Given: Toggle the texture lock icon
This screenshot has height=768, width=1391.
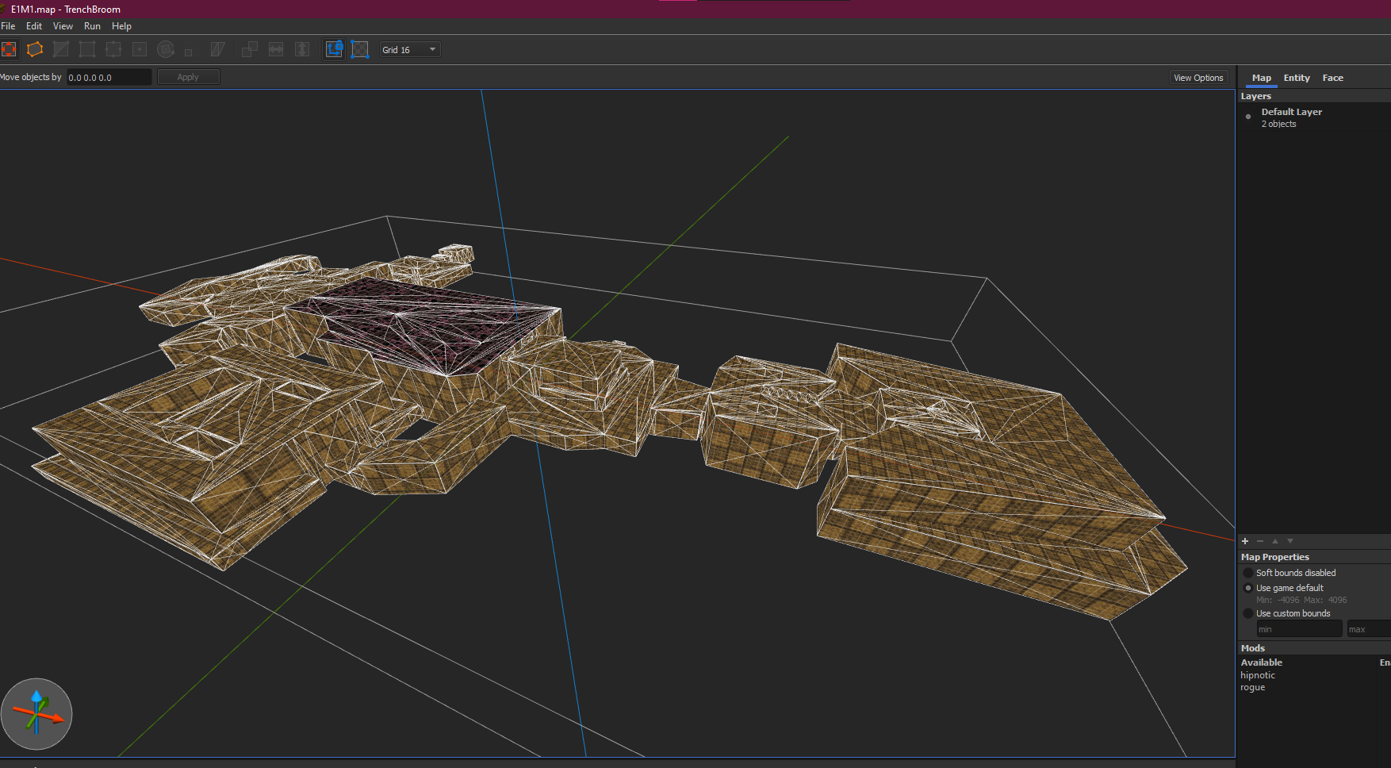Looking at the screenshot, I should pos(335,49).
